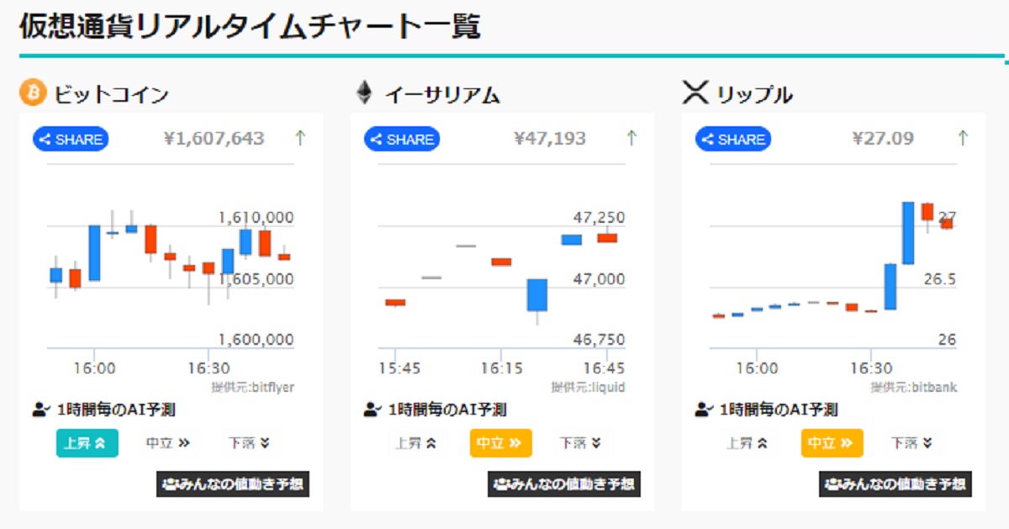Screen dimensions: 1009x529
Task: Click the person icon by Ripple AI予測
Action: tap(704, 410)
